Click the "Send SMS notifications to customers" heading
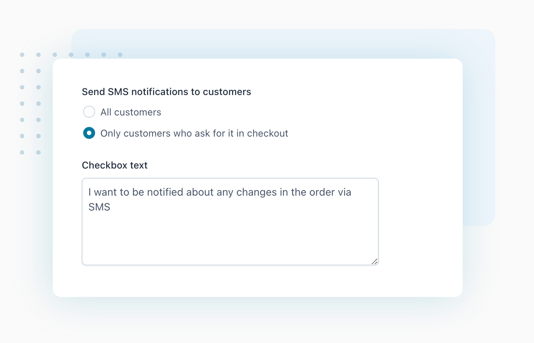Image resolution: width=534 pixels, height=343 pixels. point(166,92)
